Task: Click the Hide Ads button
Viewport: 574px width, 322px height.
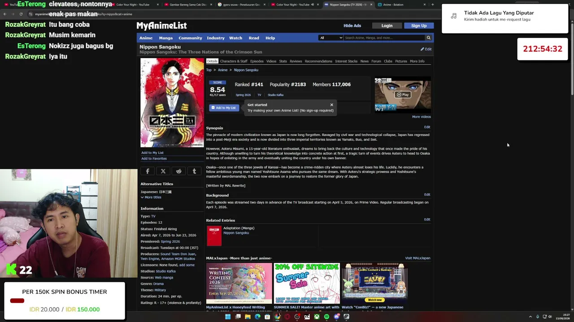Action: click(352, 25)
